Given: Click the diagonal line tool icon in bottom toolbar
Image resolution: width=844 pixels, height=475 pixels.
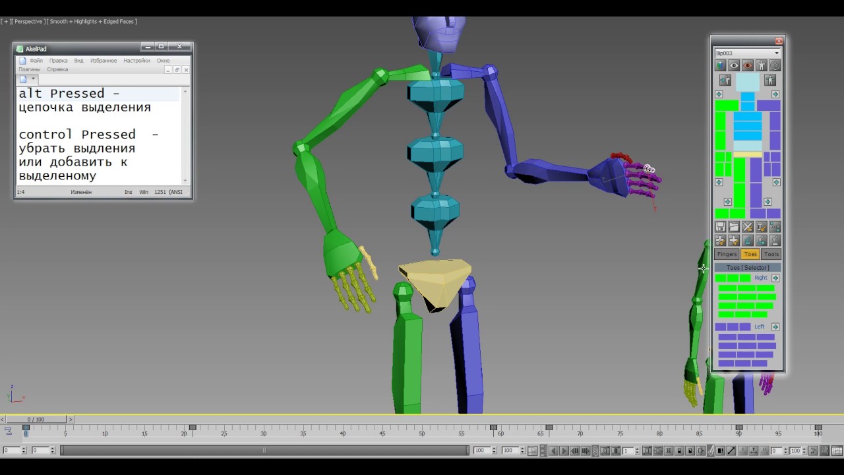Looking at the screenshot, I should (x=731, y=451).
